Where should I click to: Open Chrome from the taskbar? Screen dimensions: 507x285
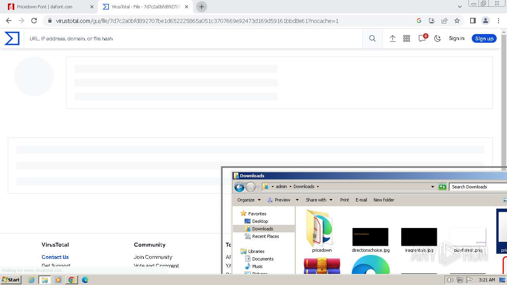tap(71, 280)
